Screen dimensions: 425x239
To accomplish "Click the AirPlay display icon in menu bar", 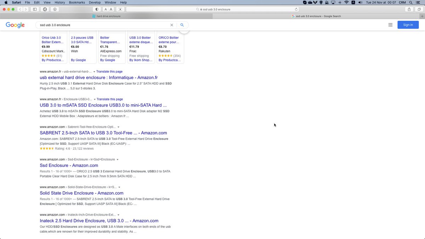I will tap(333, 2).
